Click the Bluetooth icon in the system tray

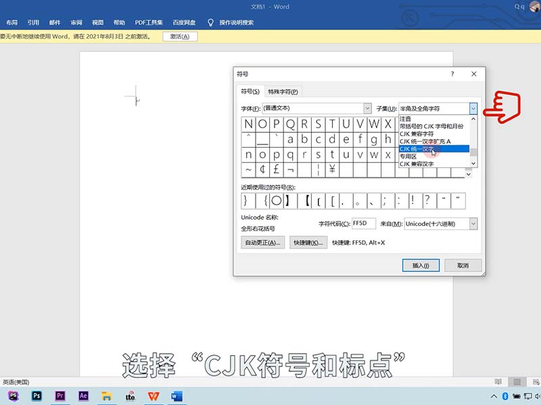[505, 396]
